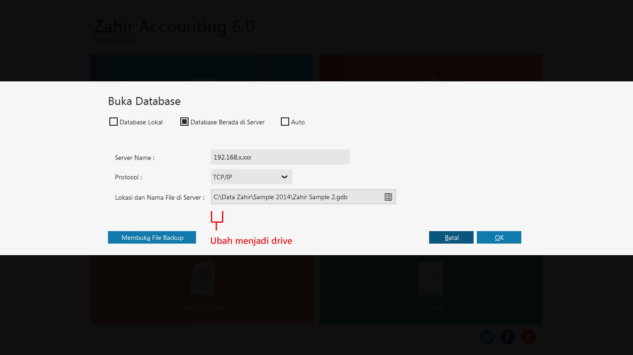Click the Protocol label text
Viewport: 633px width, 355px height.
(x=128, y=177)
